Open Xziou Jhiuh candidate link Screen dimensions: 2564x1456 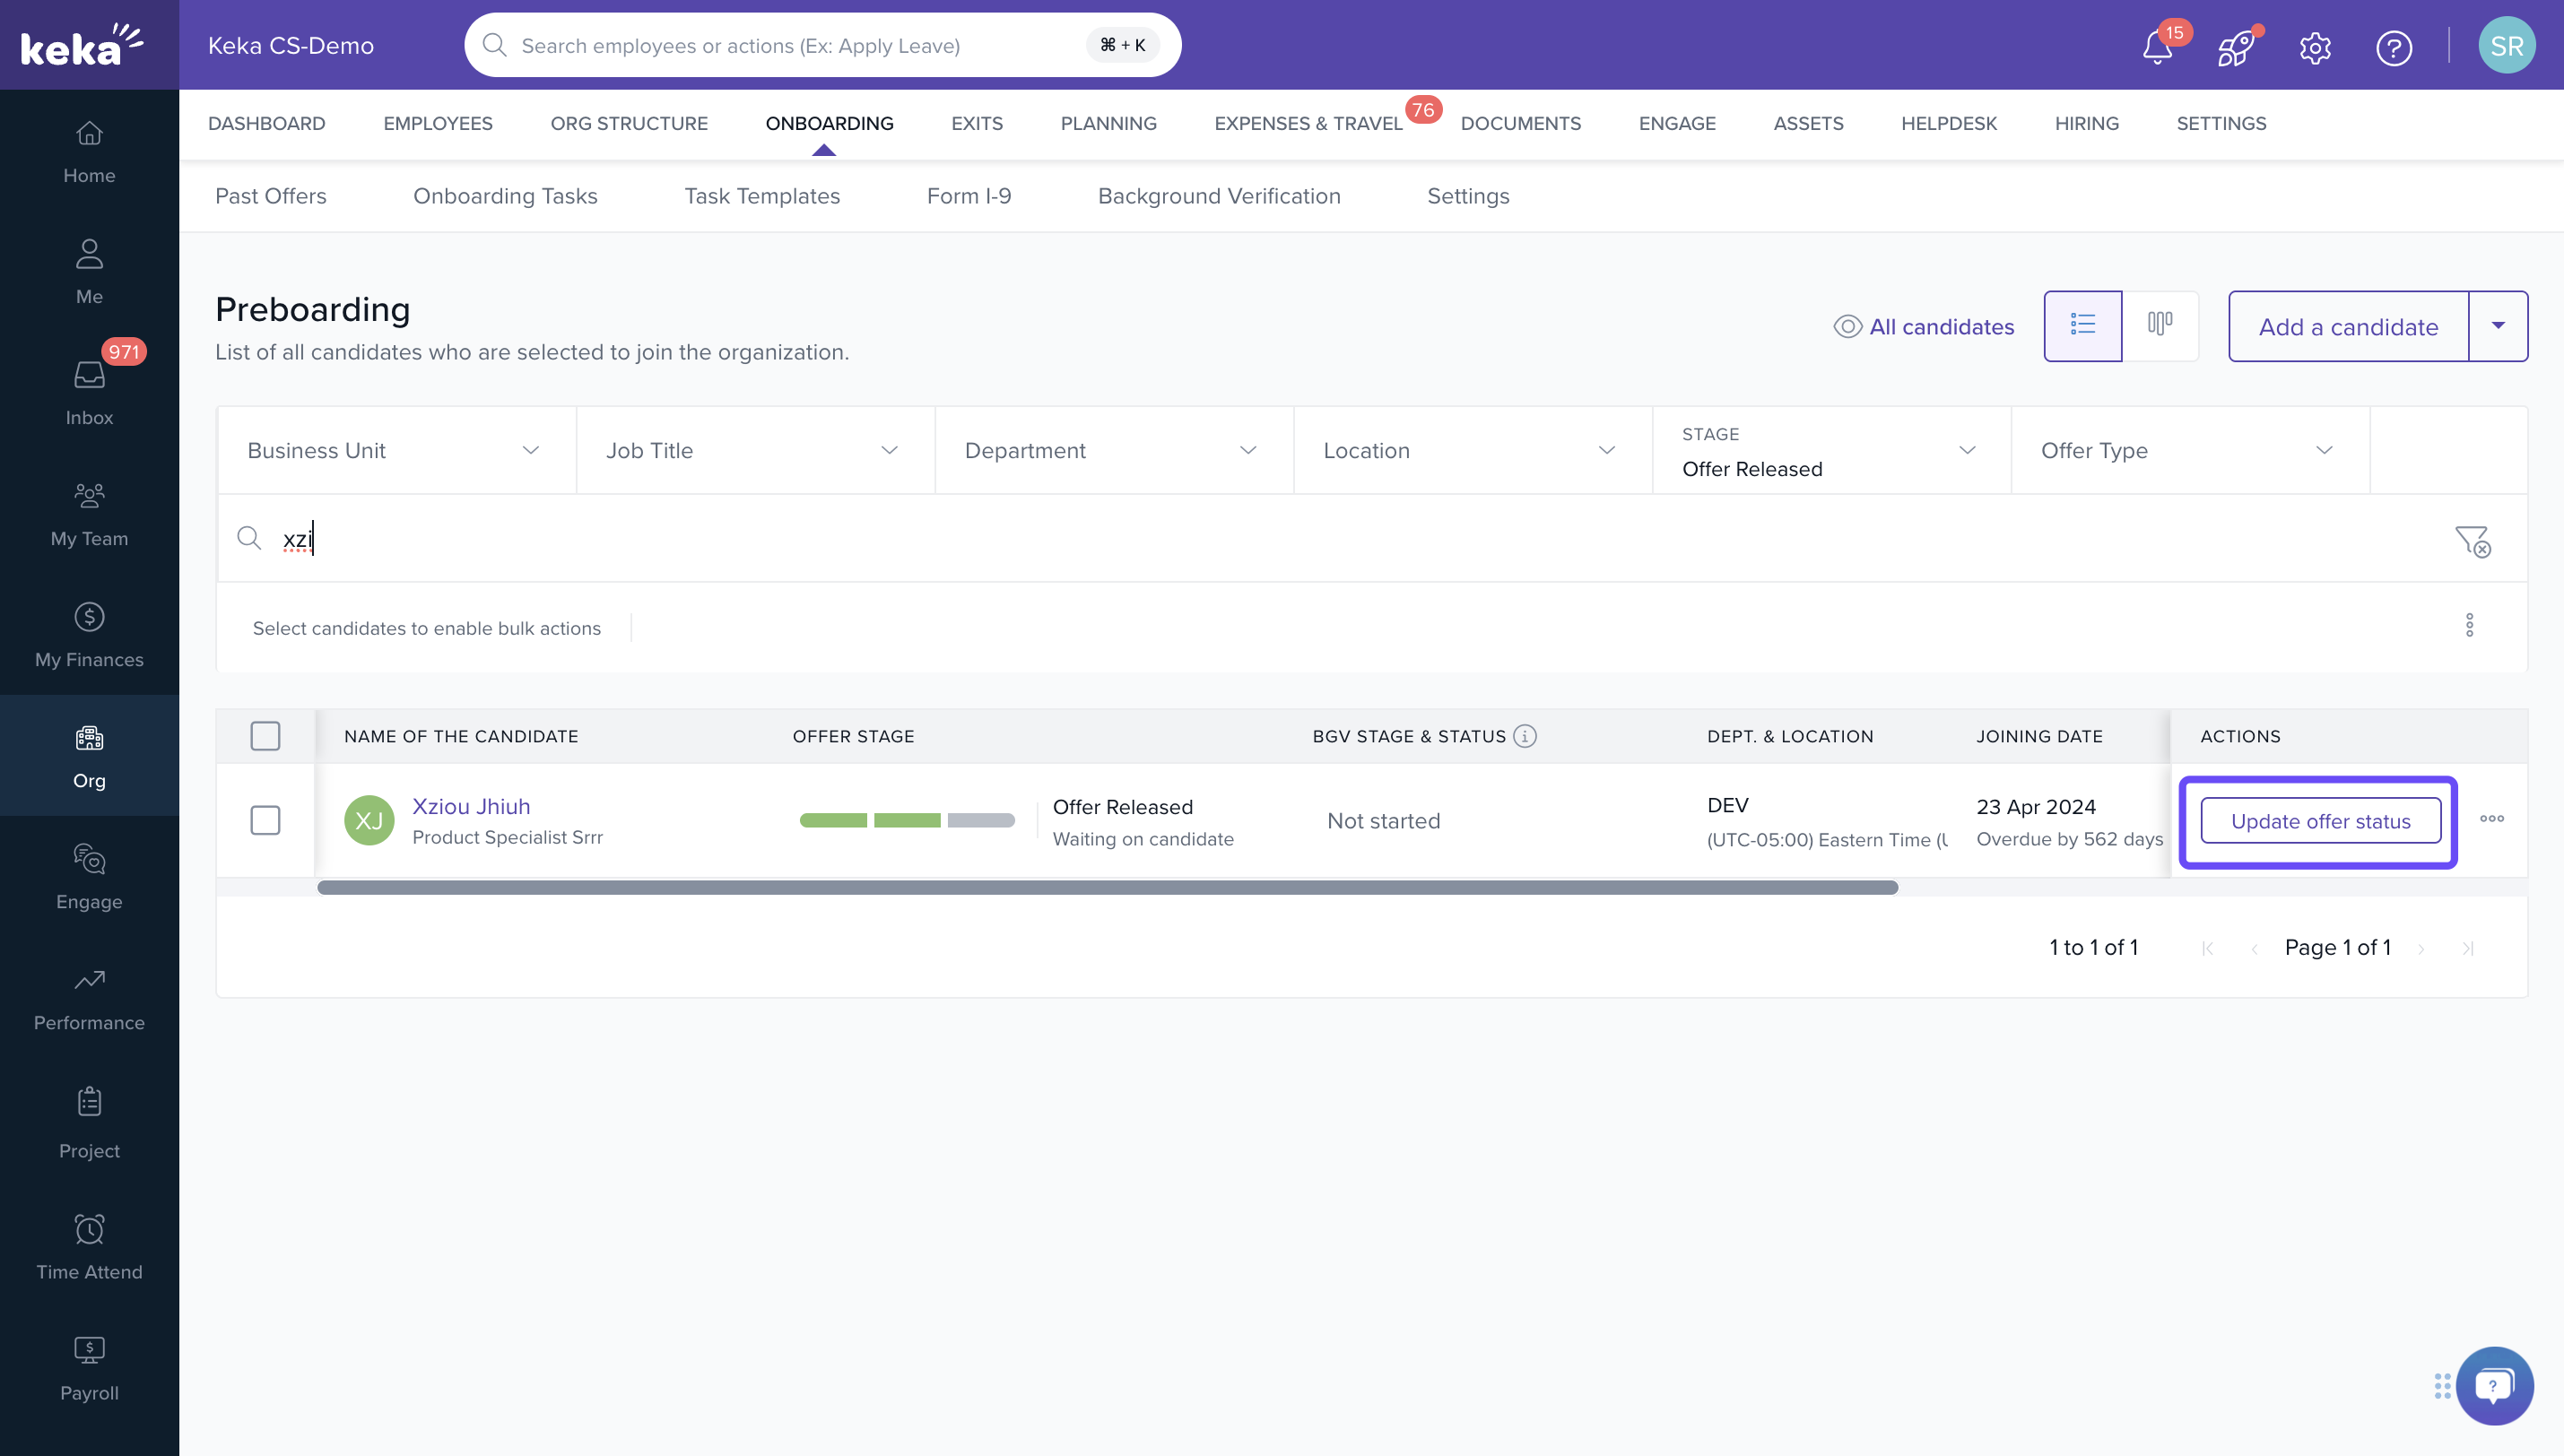[471, 806]
